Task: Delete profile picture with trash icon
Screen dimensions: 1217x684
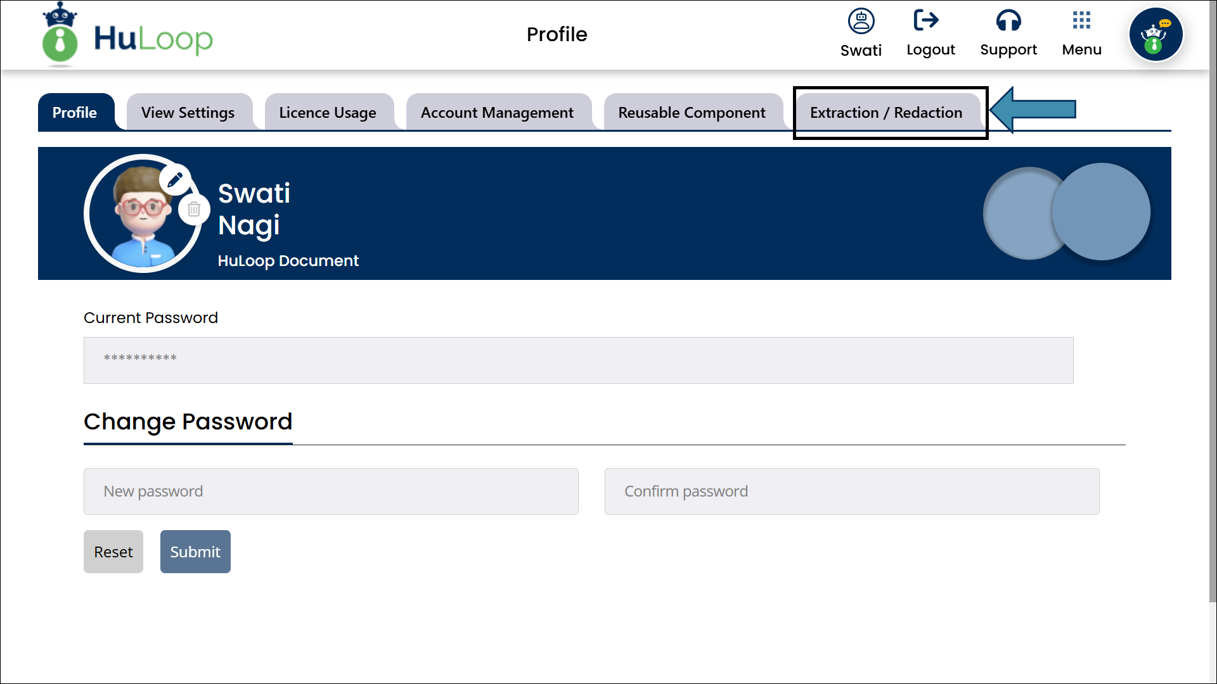Action: [194, 210]
